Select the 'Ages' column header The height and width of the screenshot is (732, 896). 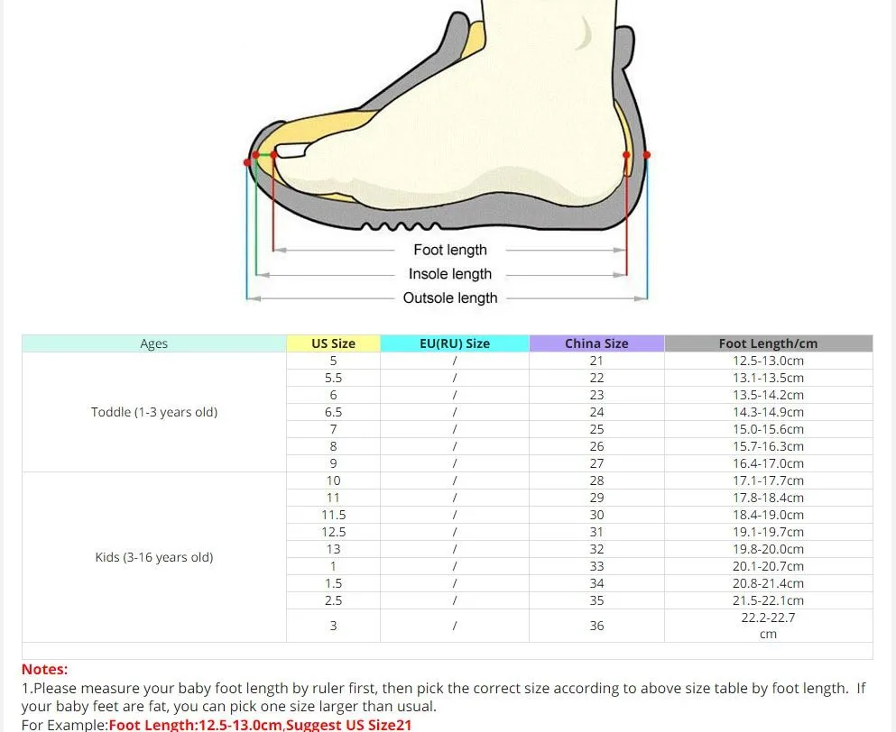(x=153, y=343)
